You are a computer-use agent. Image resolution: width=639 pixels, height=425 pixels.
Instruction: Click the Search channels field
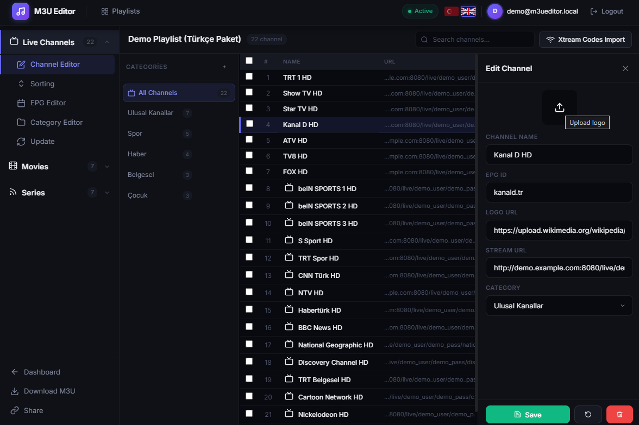click(475, 40)
